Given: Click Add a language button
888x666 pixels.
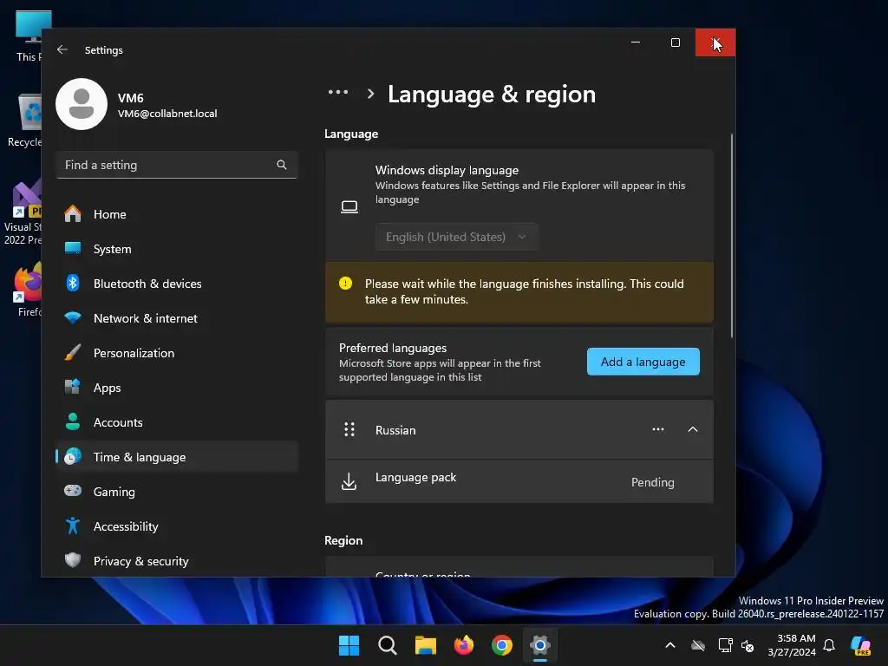Looking at the screenshot, I should pos(643,362).
